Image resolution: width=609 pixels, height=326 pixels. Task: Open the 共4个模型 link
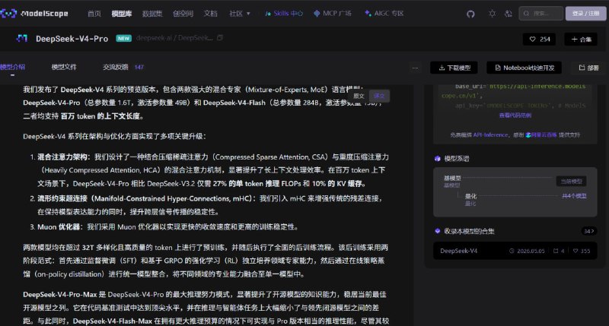pos(574,196)
